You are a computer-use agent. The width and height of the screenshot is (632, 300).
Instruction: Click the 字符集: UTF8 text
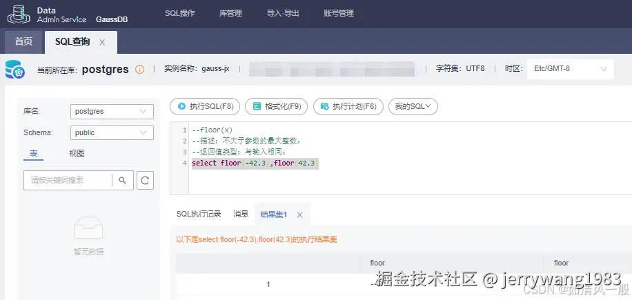[x=460, y=69]
